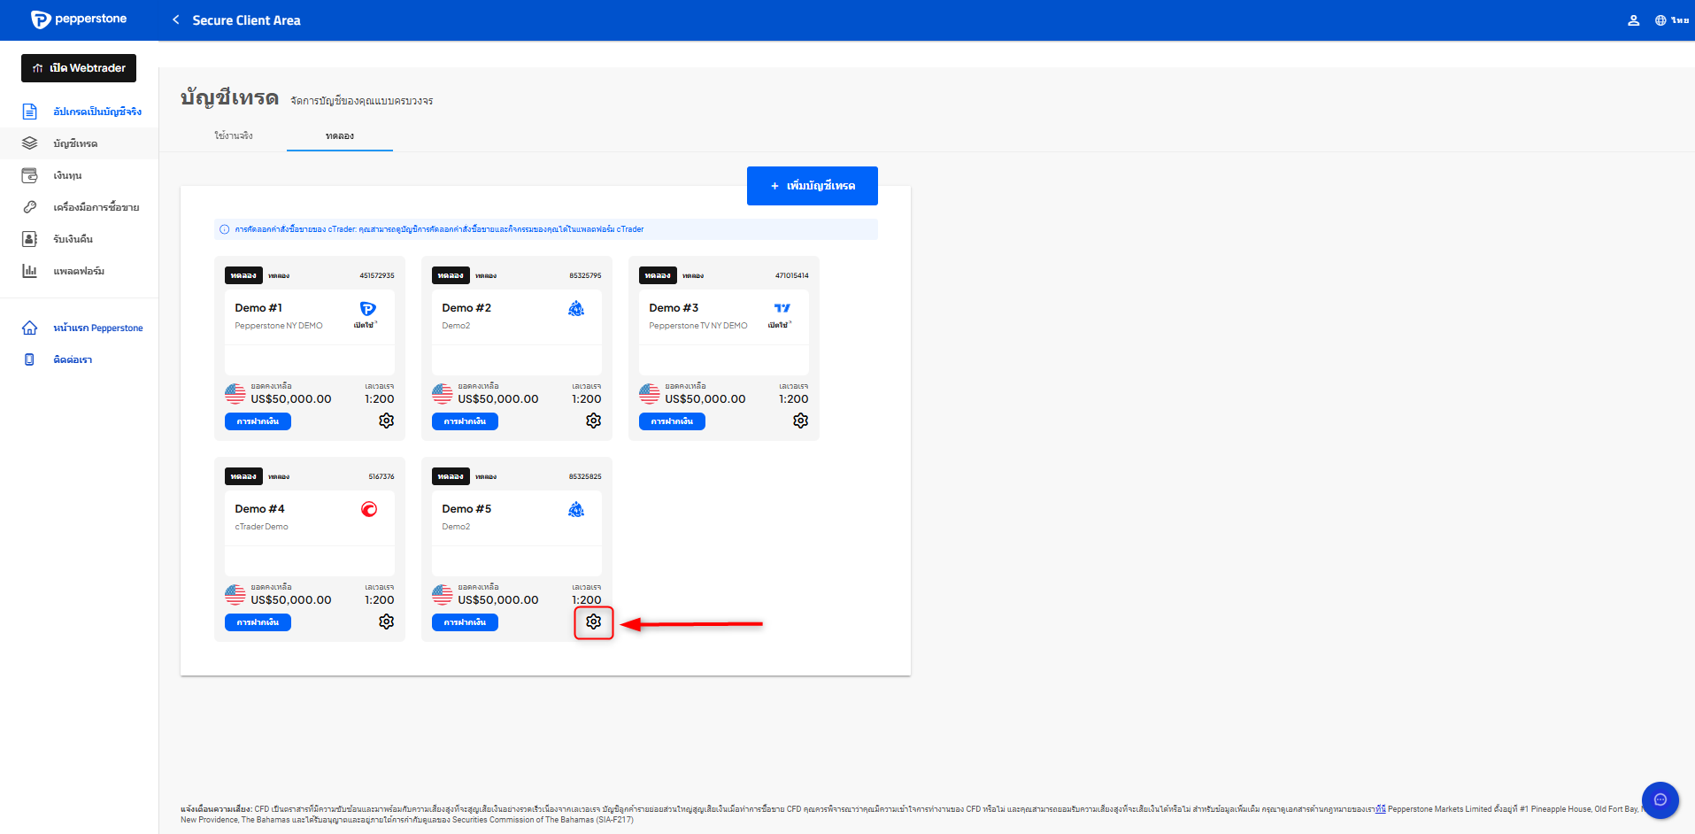Click the cTrader logo on Demo #4

(x=369, y=509)
